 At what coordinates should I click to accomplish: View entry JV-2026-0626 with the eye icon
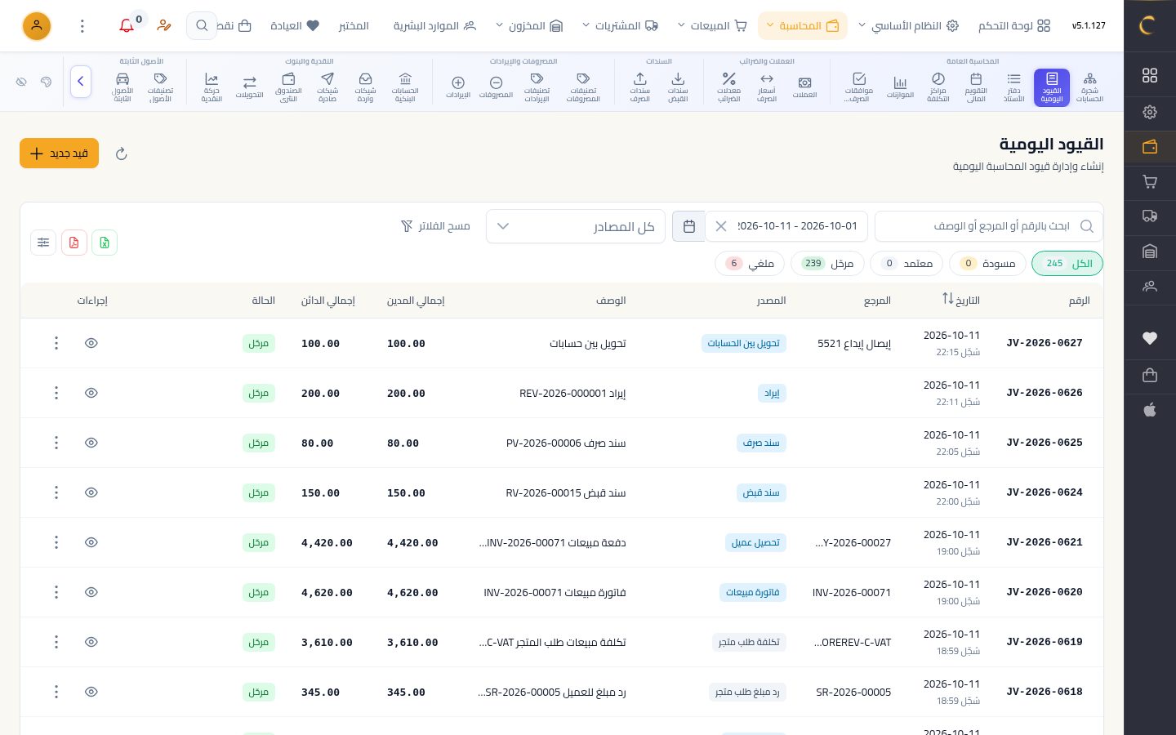click(91, 393)
